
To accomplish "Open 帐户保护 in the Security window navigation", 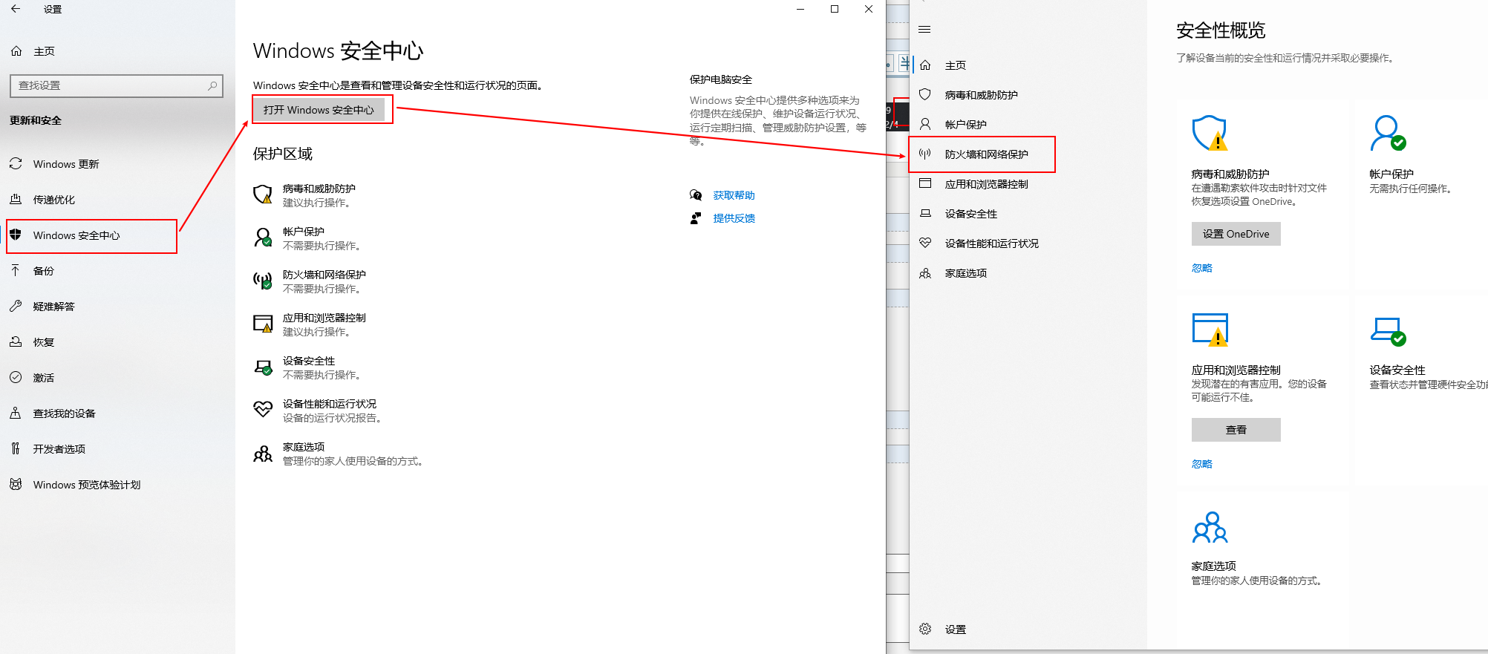I will [966, 125].
